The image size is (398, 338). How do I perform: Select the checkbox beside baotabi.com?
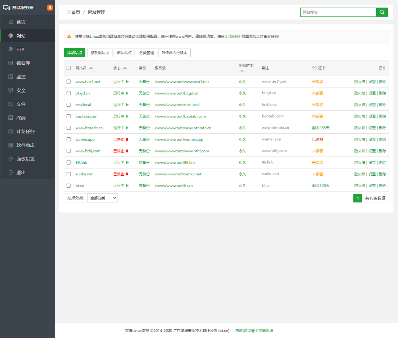coord(69,116)
